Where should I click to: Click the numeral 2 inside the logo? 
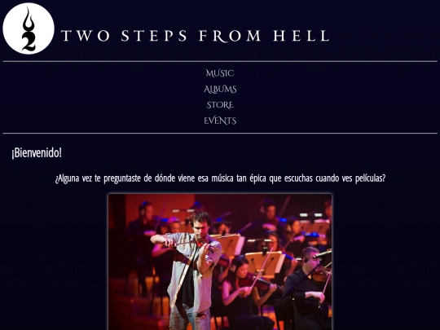click(x=29, y=42)
